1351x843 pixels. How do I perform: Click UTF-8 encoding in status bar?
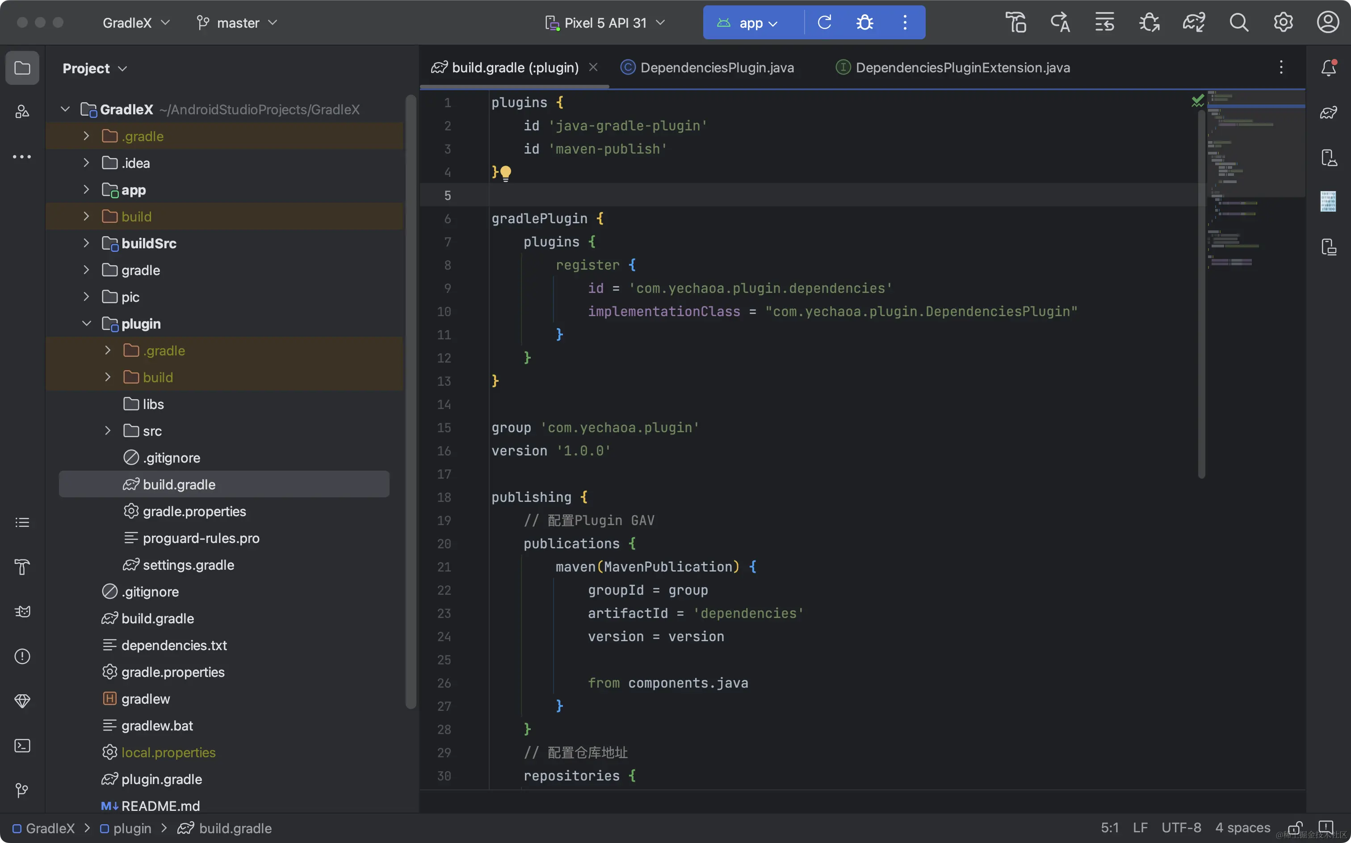[x=1181, y=828]
